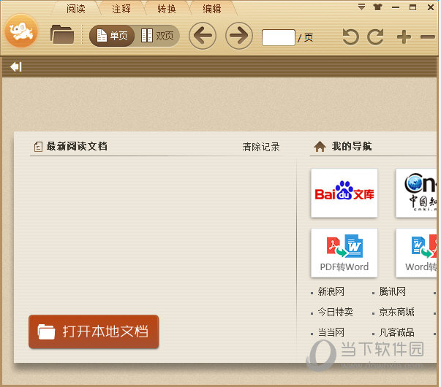Open the CNKI 中国知网 thumbnail
This screenshot has width=441, height=387.
[416, 193]
